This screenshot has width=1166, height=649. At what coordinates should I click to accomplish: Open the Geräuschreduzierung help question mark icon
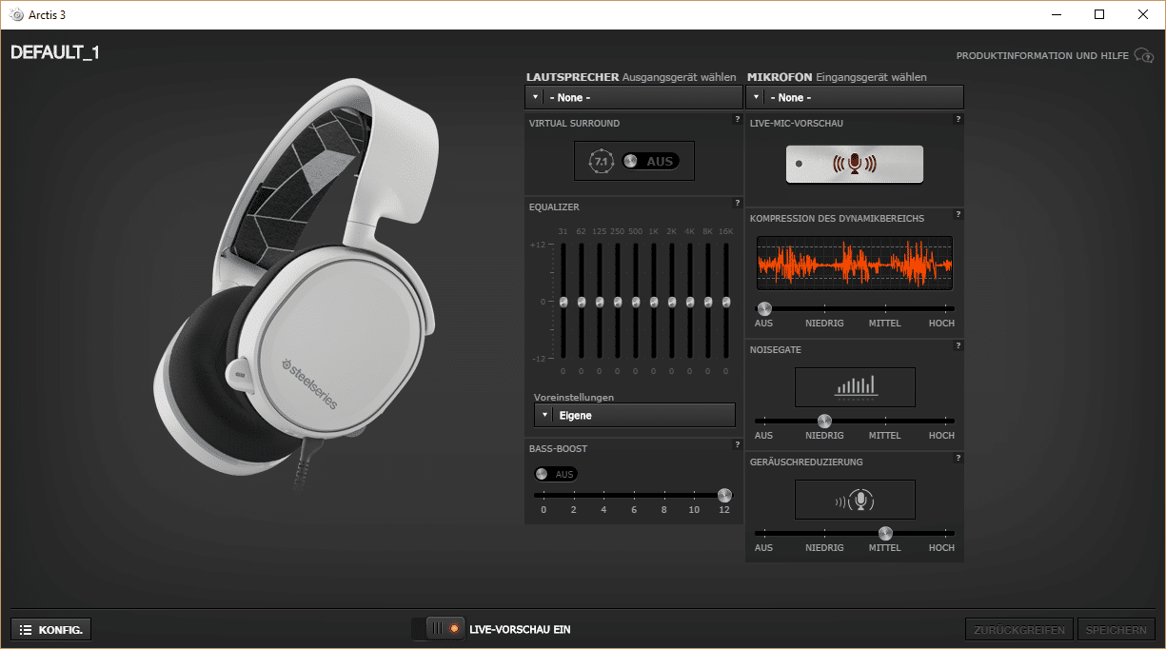coord(958,459)
